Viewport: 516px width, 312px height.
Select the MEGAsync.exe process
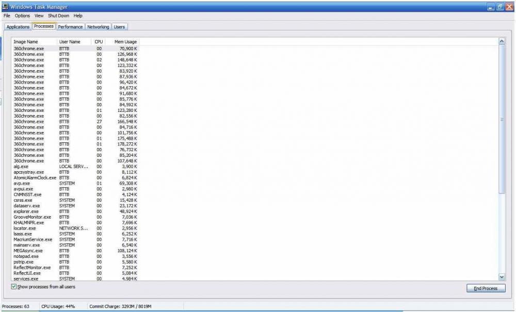tap(75, 251)
